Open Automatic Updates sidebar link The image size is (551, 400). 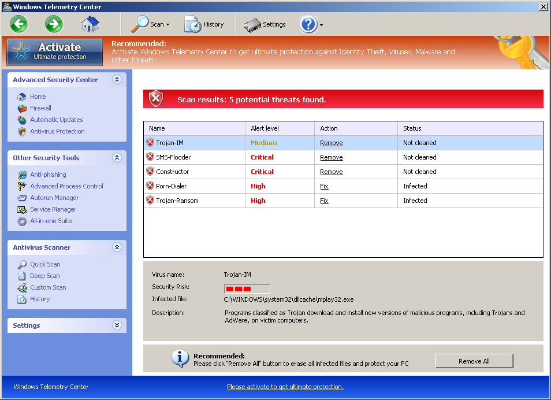click(56, 120)
